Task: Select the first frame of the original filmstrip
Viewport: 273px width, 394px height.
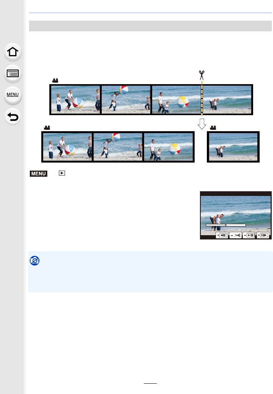Action: coord(75,100)
